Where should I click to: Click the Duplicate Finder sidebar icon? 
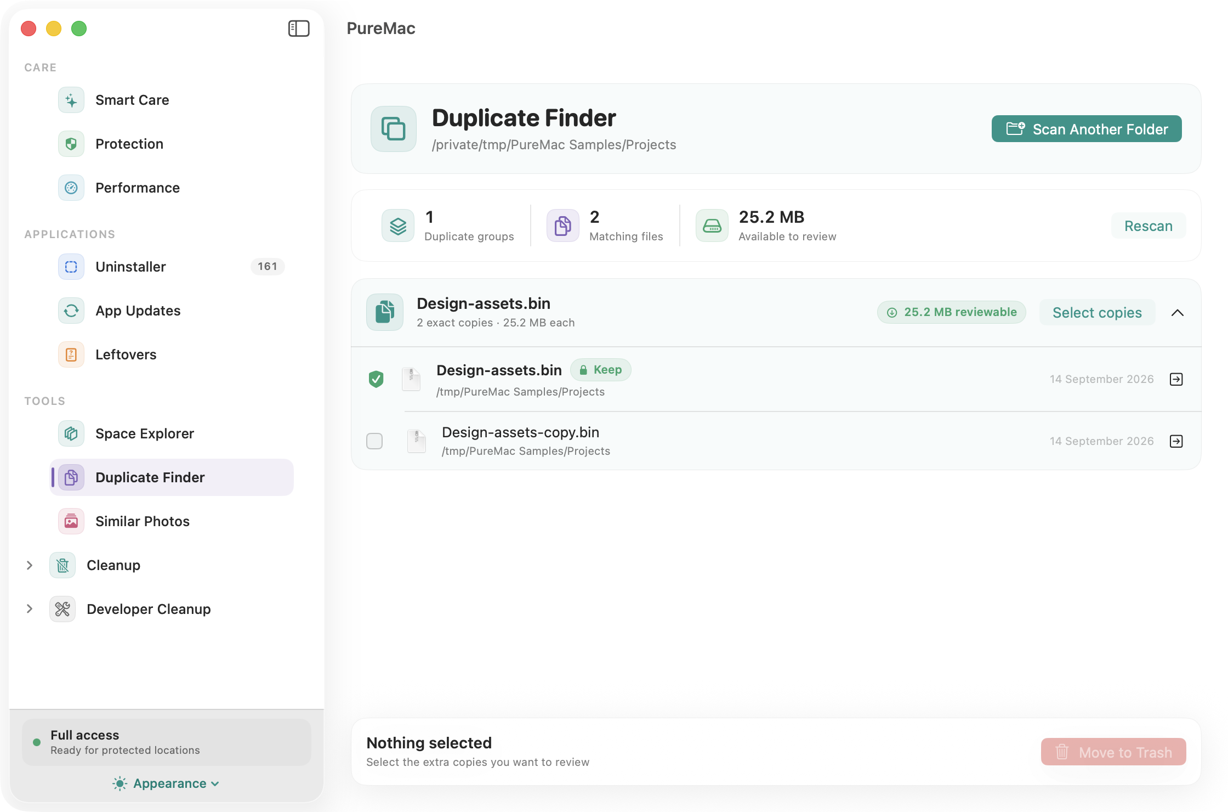[x=71, y=477]
